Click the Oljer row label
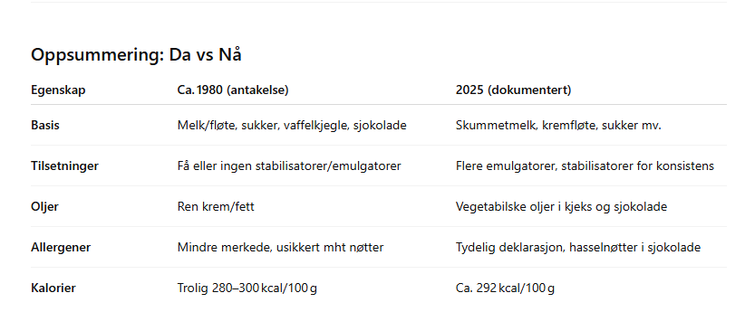Viewport: 745px width, 331px height. point(44,207)
